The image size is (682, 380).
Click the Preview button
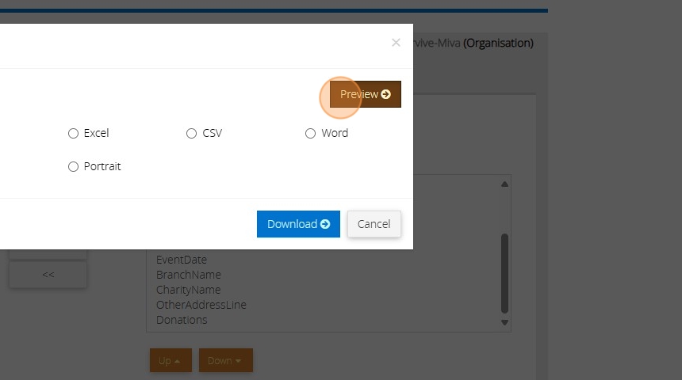(x=365, y=94)
